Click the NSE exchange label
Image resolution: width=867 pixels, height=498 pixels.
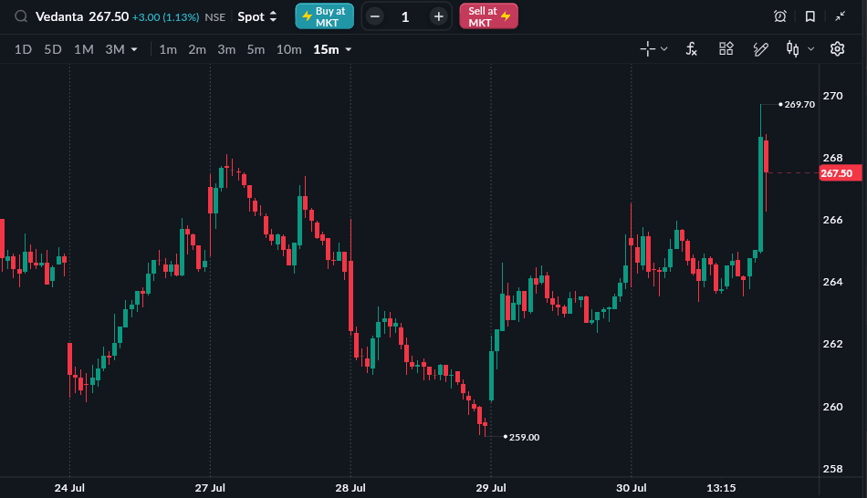pyautogui.click(x=215, y=17)
